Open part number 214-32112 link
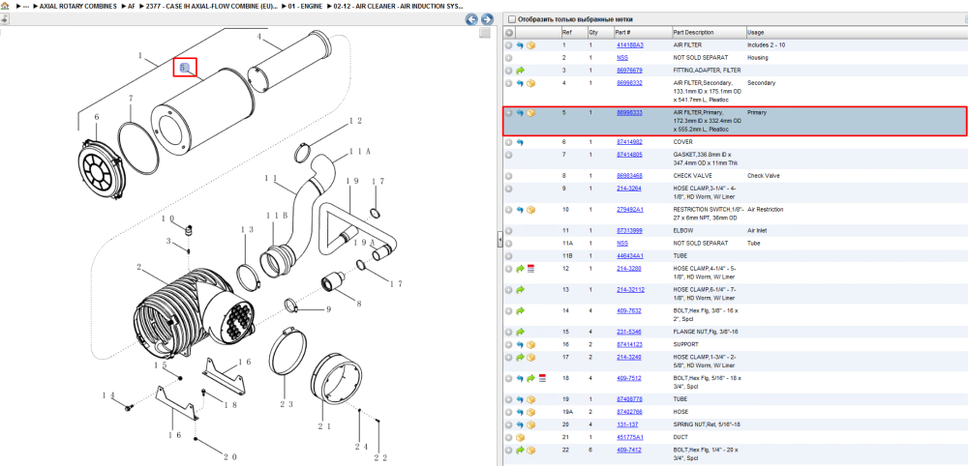Image resolution: width=968 pixels, height=466 pixels. [630, 290]
